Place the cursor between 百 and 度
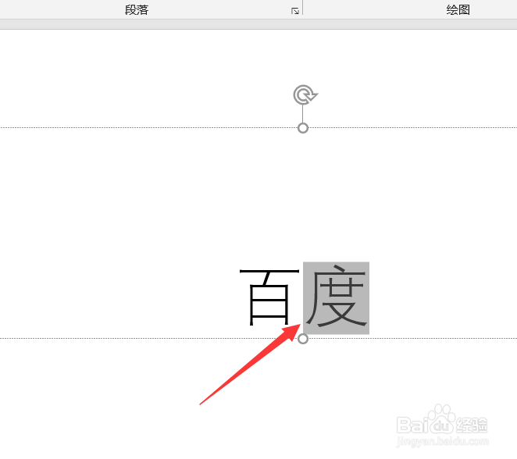Screen dimensions: 517x459 coord(302,298)
